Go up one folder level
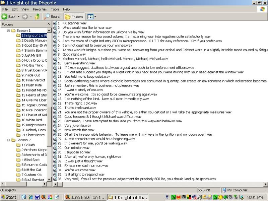The height and width of the screenshot is (201, 268). (37, 16)
